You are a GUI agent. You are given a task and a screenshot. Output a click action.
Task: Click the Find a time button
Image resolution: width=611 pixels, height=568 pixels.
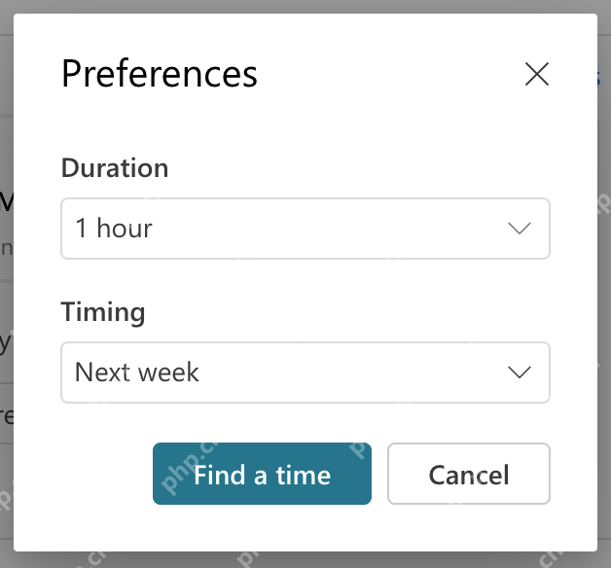[262, 474]
